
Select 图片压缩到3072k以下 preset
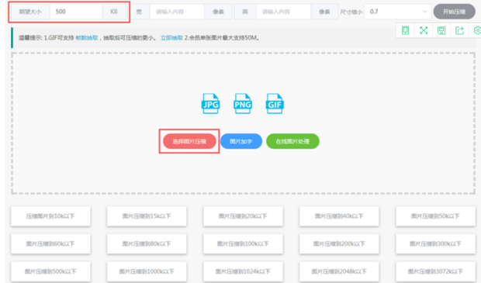click(x=435, y=271)
